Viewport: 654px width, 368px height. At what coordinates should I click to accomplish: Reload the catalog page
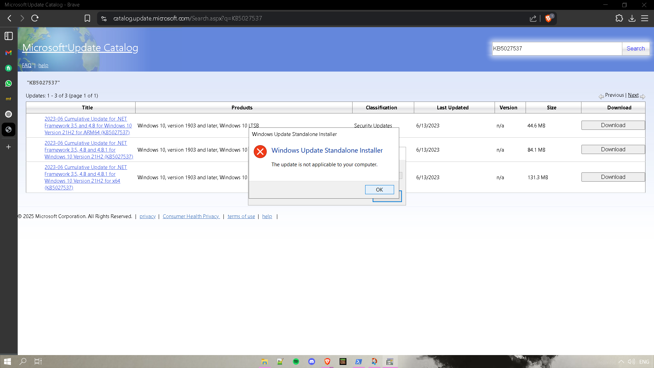click(x=35, y=18)
